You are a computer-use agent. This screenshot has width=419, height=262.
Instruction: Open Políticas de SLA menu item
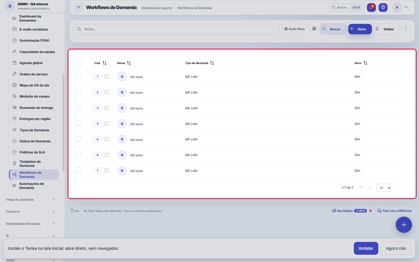pos(34,152)
